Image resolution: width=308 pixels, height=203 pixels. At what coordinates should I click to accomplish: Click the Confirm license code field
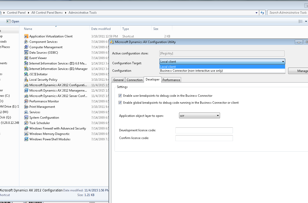click(x=204, y=138)
